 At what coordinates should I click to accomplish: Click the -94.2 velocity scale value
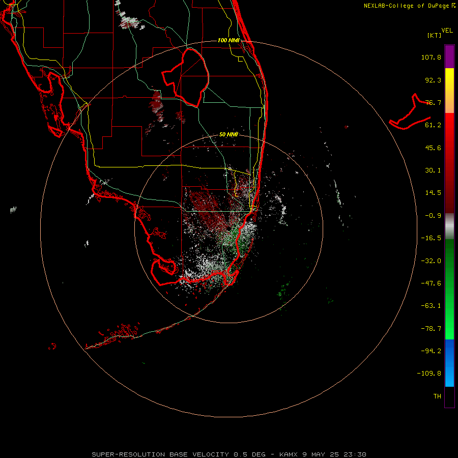coord(431,351)
